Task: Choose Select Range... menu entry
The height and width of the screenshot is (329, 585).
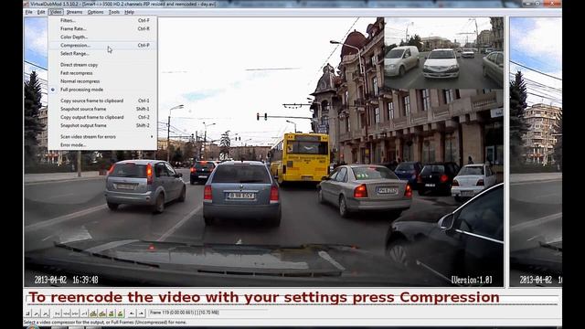Action: [x=102, y=53]
